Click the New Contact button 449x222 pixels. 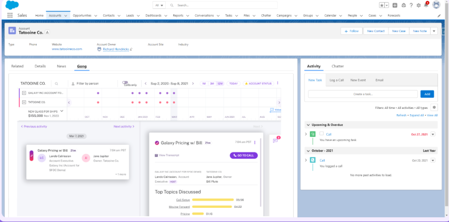[376, 31]
